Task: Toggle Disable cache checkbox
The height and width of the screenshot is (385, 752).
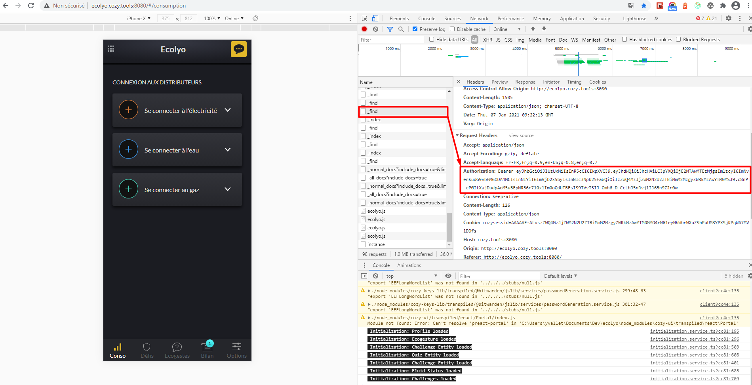Action: (452, 29)
